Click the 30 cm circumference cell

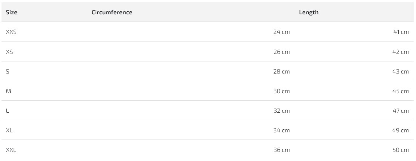(x=281, y=91)
